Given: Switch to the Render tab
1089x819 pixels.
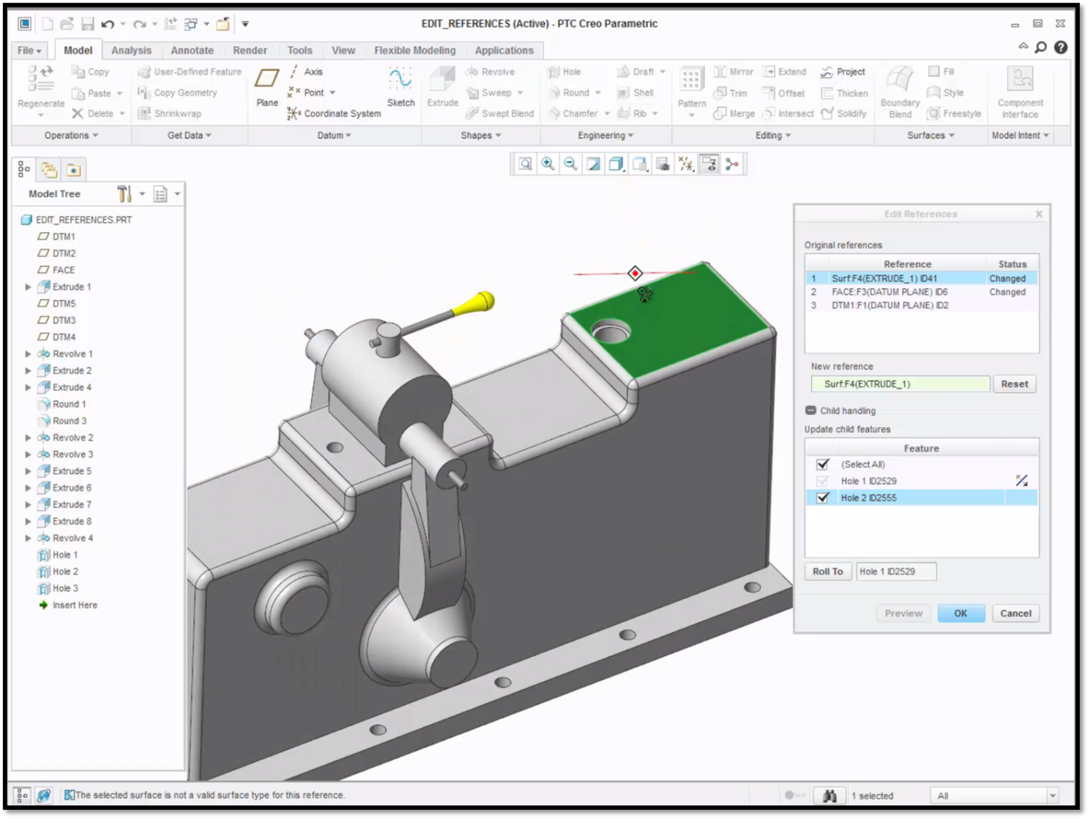Looking at the screenshot, I should pos(250,50).
